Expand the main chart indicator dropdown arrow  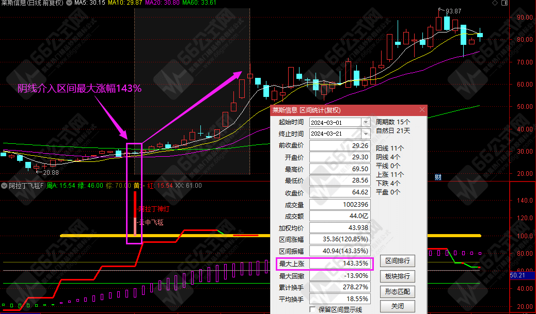(70, 3)
